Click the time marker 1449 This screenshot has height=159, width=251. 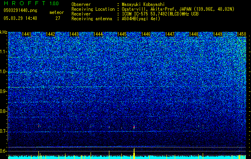click(217, 34)
